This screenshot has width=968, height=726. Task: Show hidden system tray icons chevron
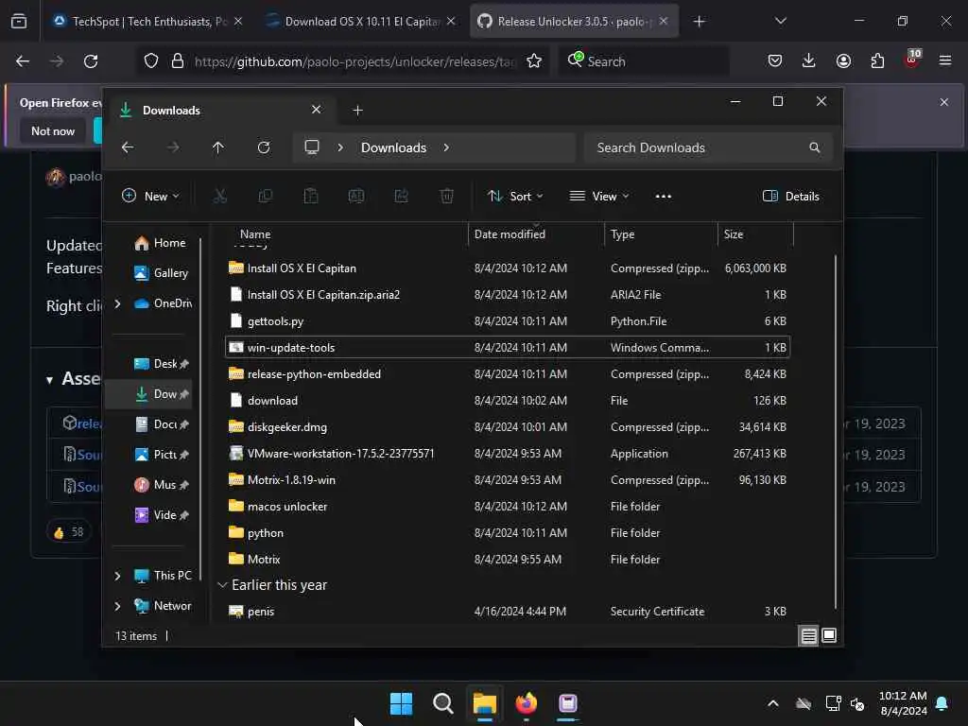773,703
